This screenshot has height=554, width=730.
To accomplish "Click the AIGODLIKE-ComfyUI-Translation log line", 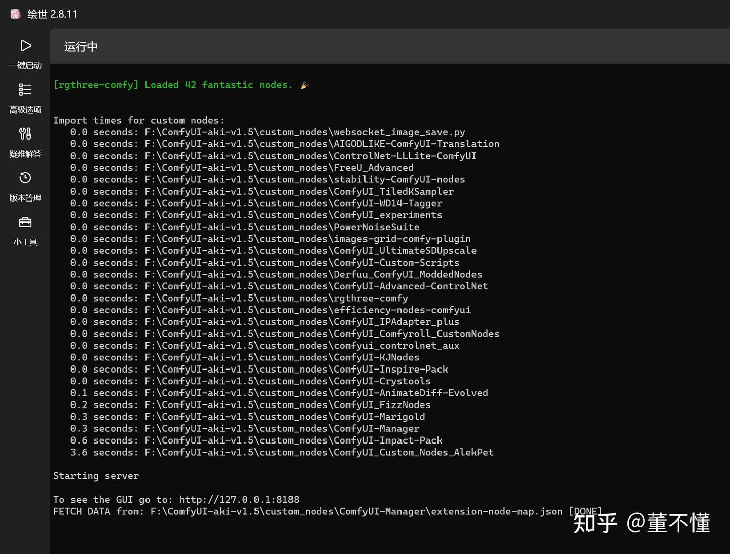I will (x=285, y=144).
